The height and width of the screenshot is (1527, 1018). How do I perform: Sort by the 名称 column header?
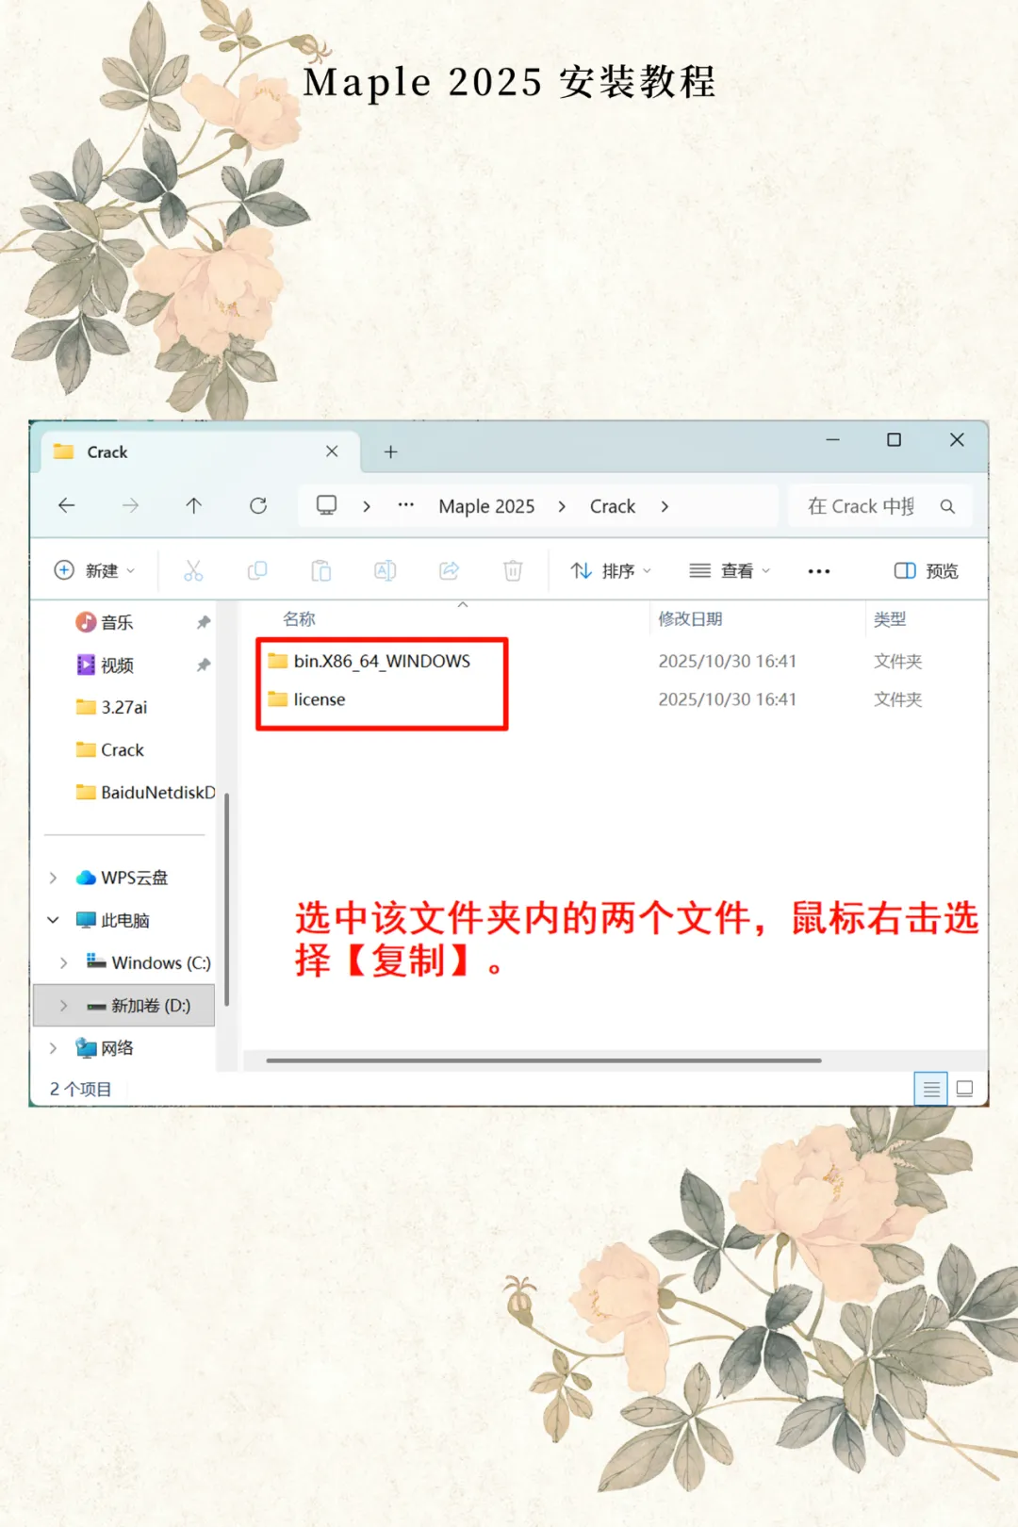click(299, 619)
